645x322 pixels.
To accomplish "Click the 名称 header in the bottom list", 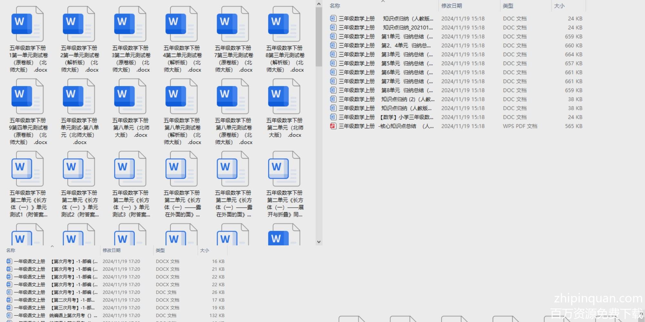I will coord(11,251).
